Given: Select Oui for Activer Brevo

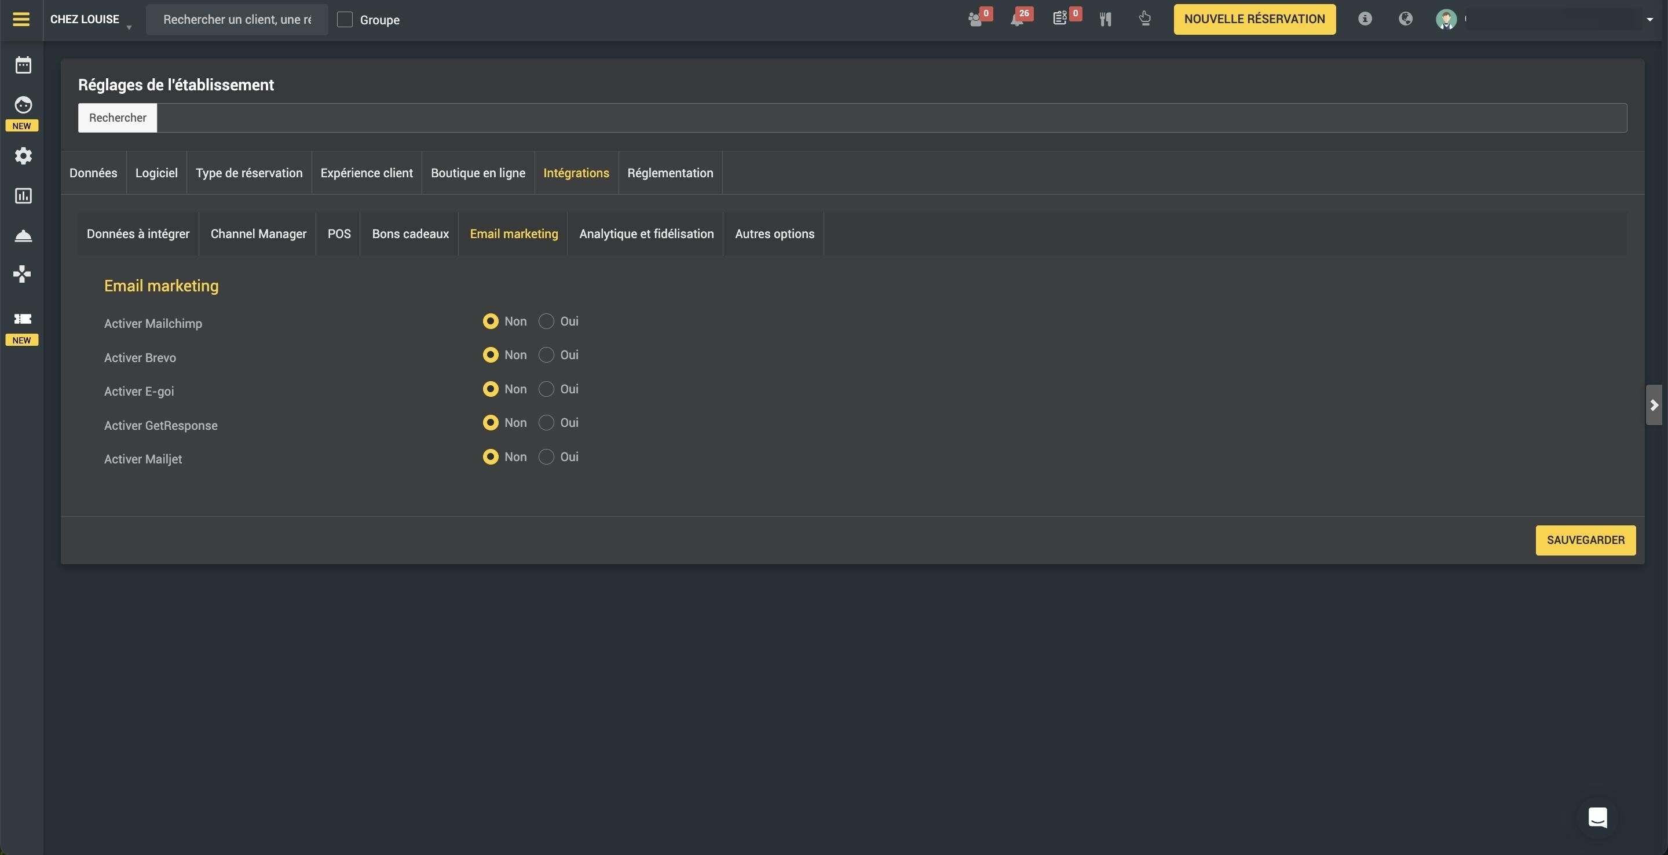Looking at the screenshot, I should (547, 355).
